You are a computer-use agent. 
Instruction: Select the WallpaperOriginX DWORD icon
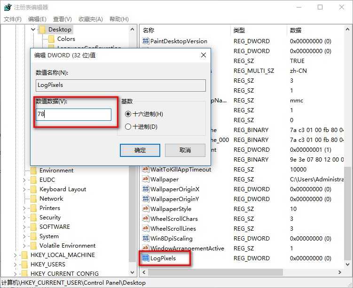pos(146,189)
